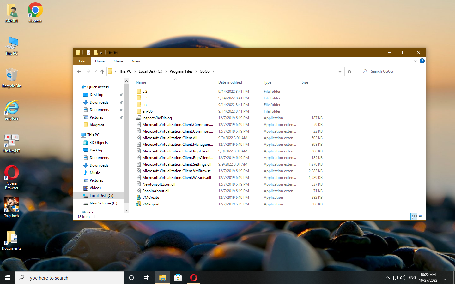Image resolution: width=455 pixels, height=284 pixels.
Task: Open the VMCreate application
Action: [151, 198]
